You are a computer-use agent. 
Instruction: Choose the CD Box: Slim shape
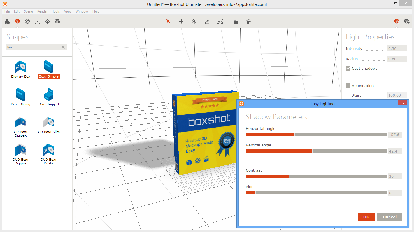(x=49, y=125)
